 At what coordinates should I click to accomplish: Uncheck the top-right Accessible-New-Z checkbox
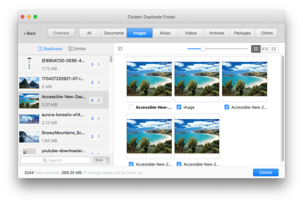(226, 107)
